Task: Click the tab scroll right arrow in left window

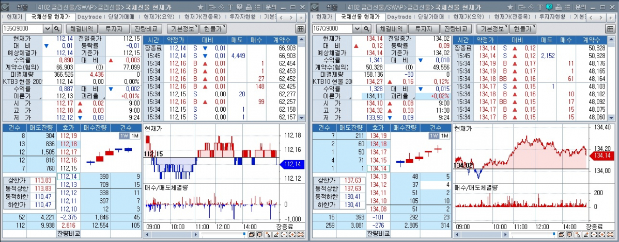Action: click(291, 18)
